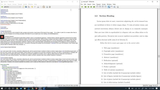
Task: Click the 'page 14 of 21' indicator
Action: pyautogui.click(x=153, y=85)
